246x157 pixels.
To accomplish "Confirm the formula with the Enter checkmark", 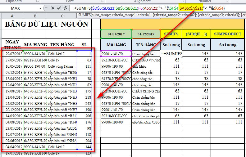I will click(x=58, y=8).
